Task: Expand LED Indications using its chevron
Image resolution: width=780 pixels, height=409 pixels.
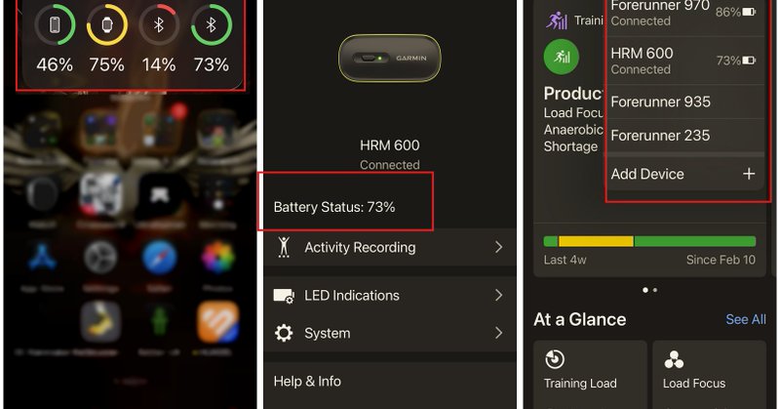Action: click(x=498, y=296)
